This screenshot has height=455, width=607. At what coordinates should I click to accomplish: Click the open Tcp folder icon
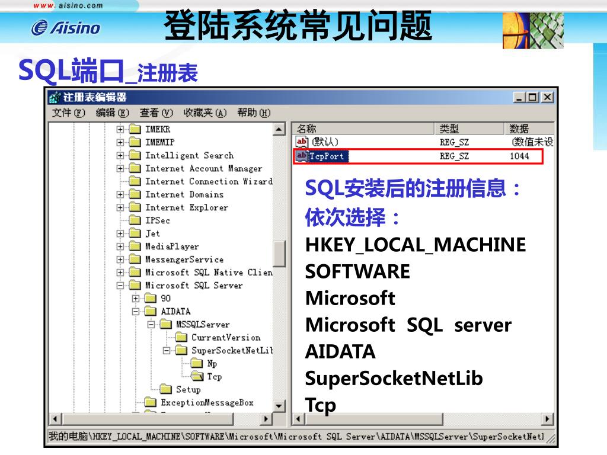(197, 376)
